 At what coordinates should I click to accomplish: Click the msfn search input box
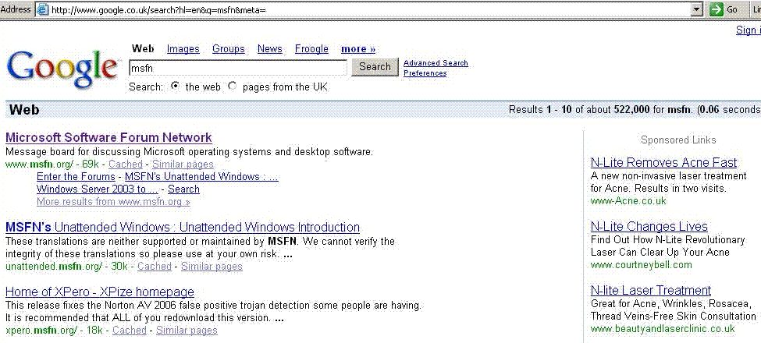238,68
